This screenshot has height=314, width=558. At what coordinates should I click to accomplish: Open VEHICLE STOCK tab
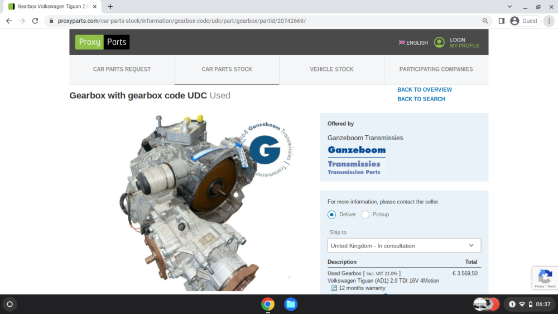click(x=331, y=69)
